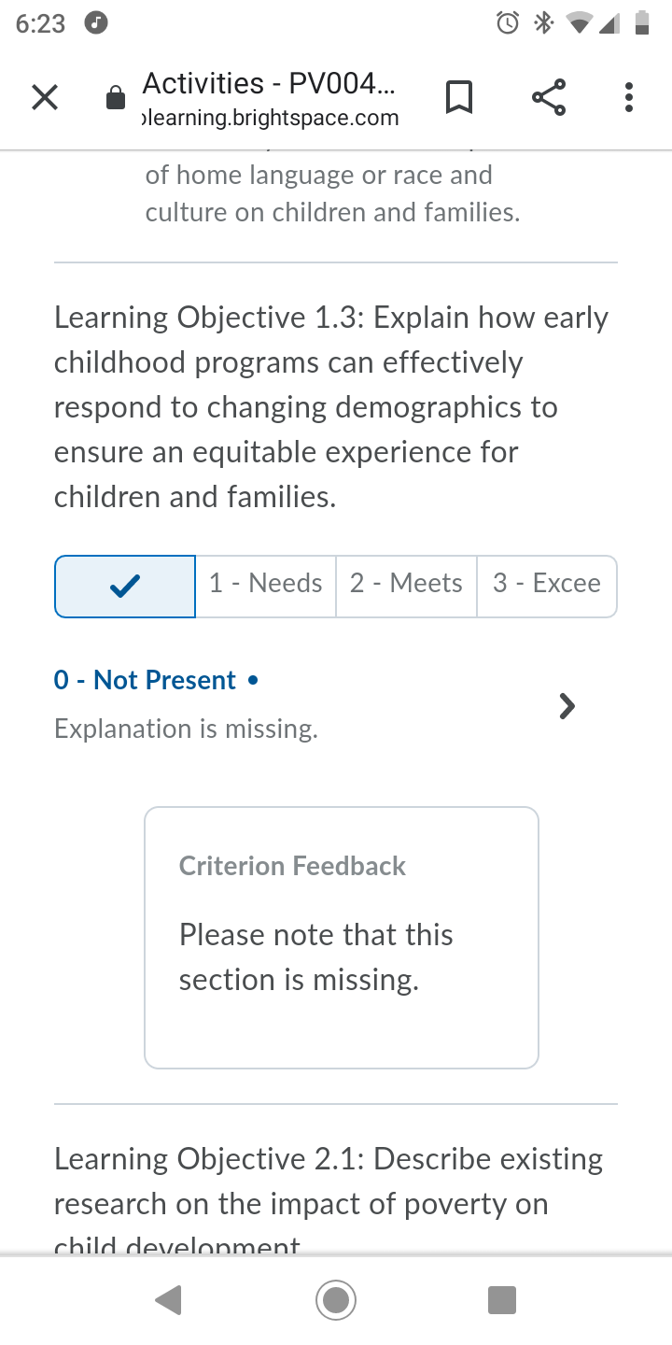Tap the battery status icon
The height and width of the screenshot is (1345, 672).
[x=642, y=23]
